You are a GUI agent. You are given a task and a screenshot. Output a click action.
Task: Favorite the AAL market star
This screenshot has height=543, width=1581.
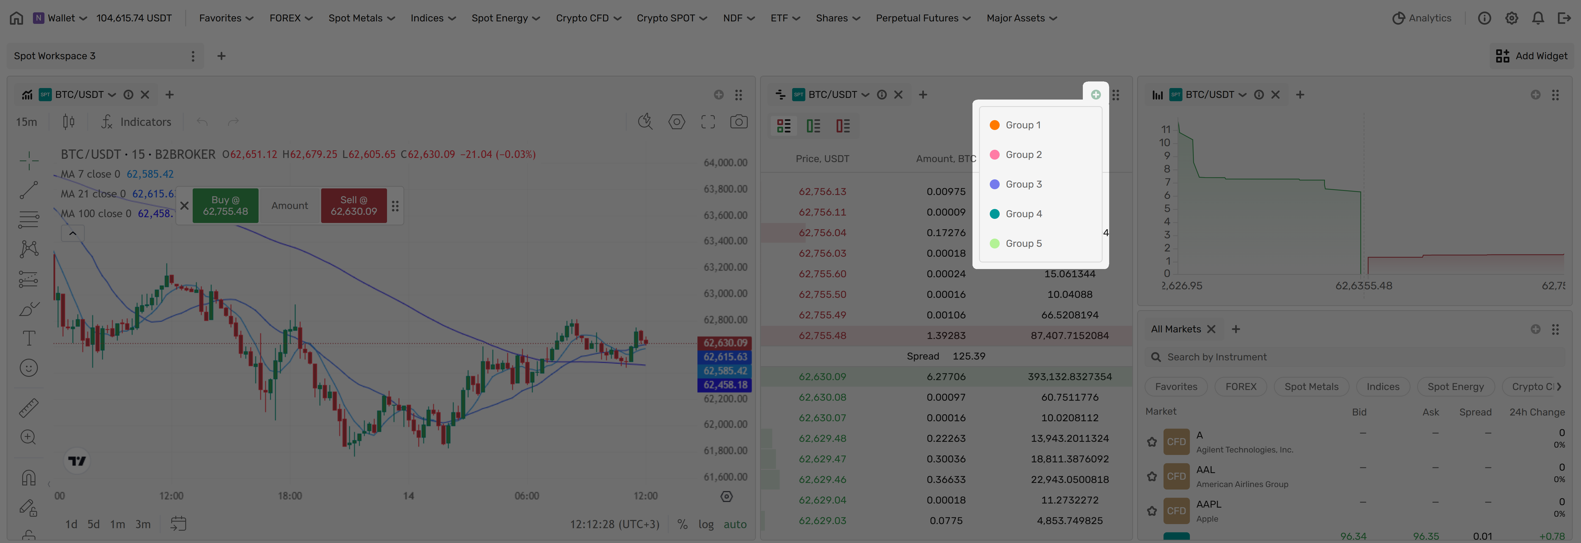[1152, 476]
